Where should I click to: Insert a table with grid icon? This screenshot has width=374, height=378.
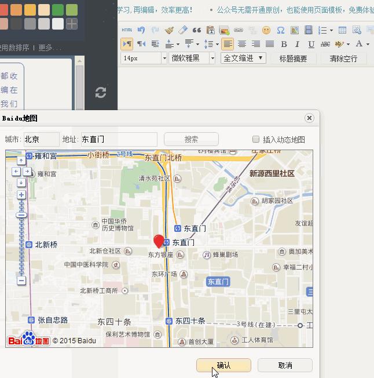click(342, 30)
